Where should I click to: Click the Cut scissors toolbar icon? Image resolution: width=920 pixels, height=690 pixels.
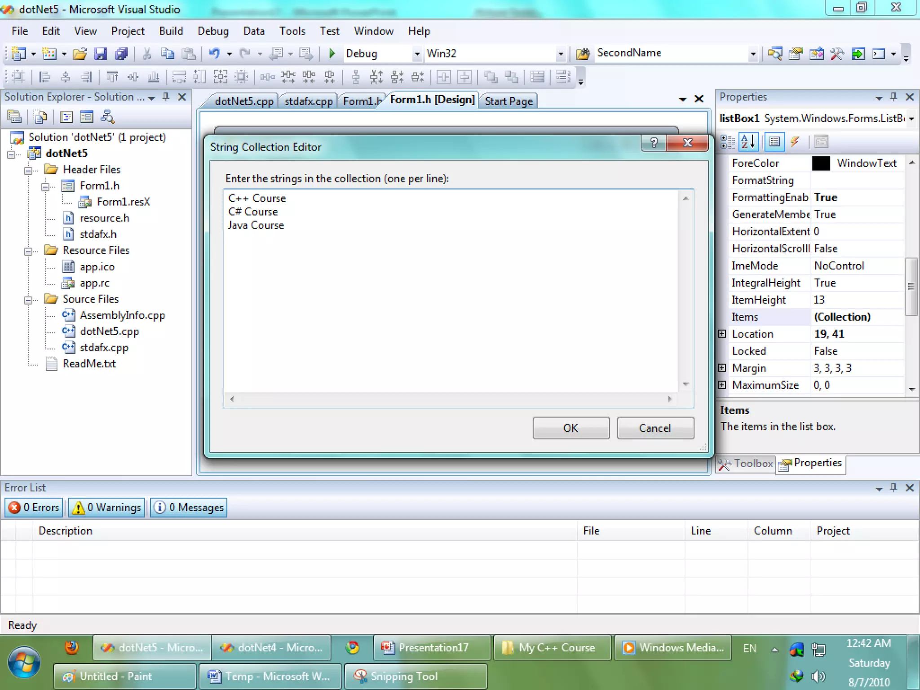(x=146, y=53)
